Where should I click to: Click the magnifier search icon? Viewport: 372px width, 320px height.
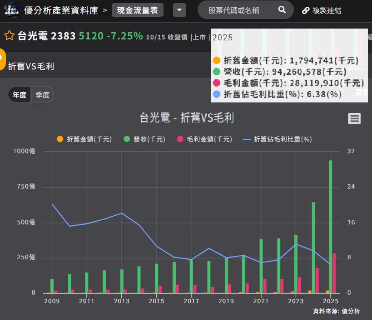pos(282,10)
